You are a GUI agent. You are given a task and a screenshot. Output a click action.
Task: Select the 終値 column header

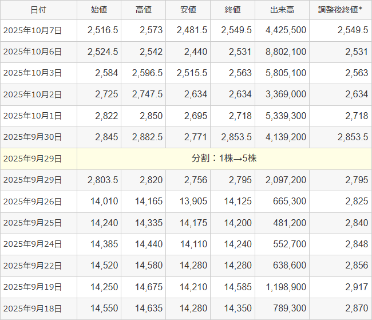pyautogui.click(x=233, y=10)
